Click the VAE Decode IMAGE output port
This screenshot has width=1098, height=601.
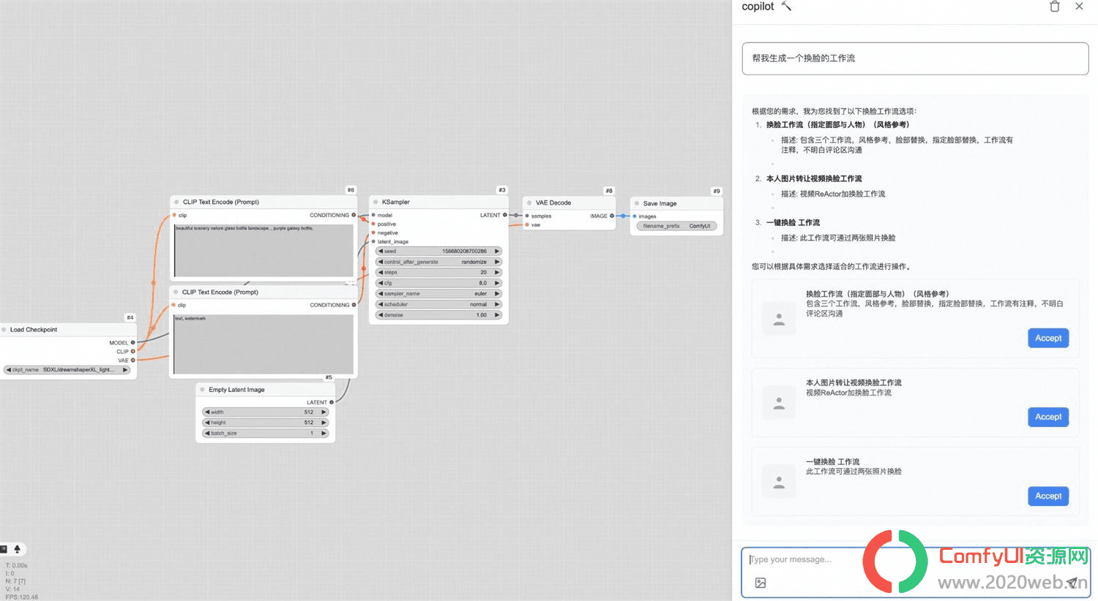[612, 216]
